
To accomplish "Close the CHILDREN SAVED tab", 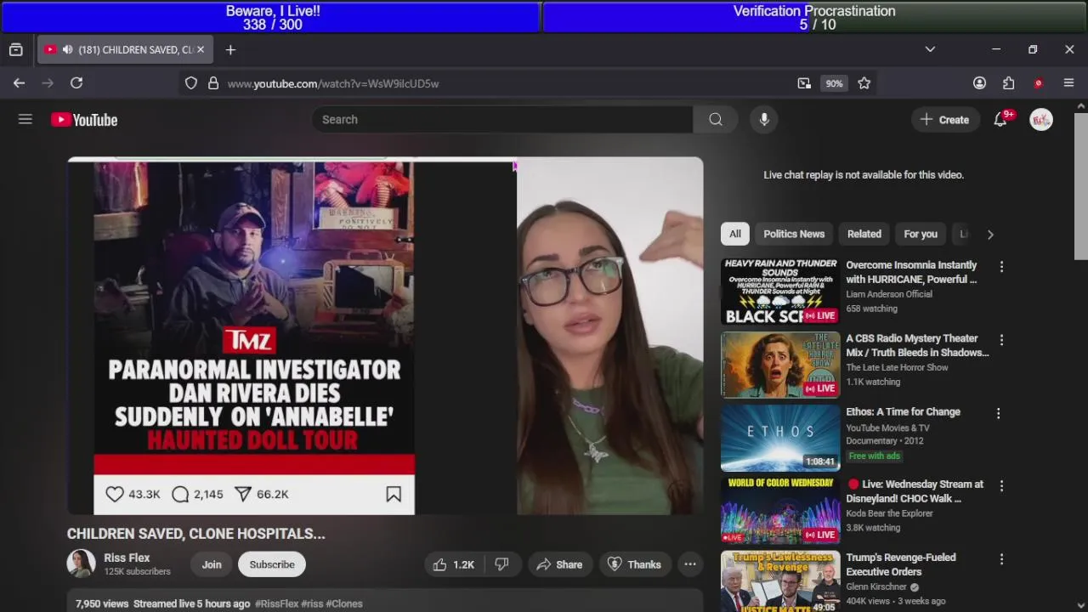I will point(201,50).
